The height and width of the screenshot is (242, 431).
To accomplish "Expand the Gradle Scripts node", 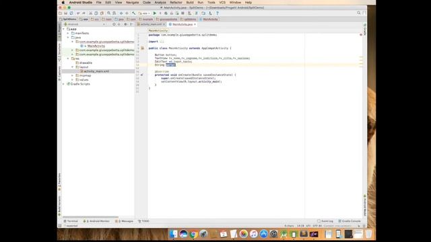I will (64, 84).
